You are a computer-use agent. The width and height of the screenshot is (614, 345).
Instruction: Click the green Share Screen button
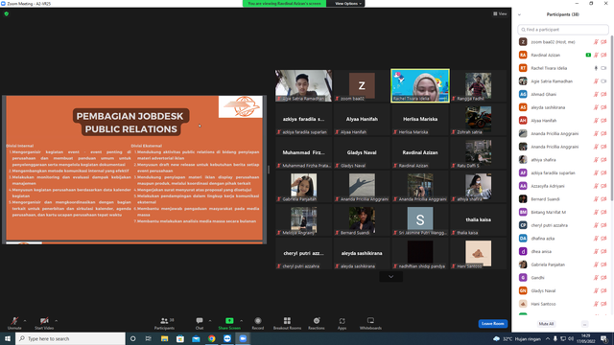tap(229, 323)
